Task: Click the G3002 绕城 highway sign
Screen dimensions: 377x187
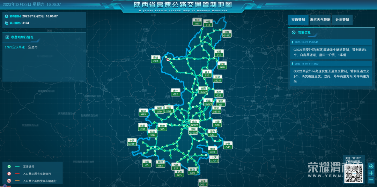Action: pos(193,131)
